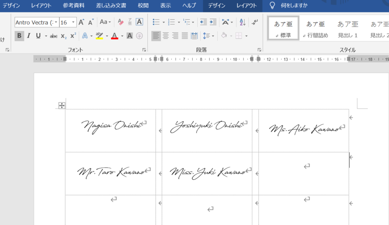Open font color dropdown arrow

pos(122,36)
